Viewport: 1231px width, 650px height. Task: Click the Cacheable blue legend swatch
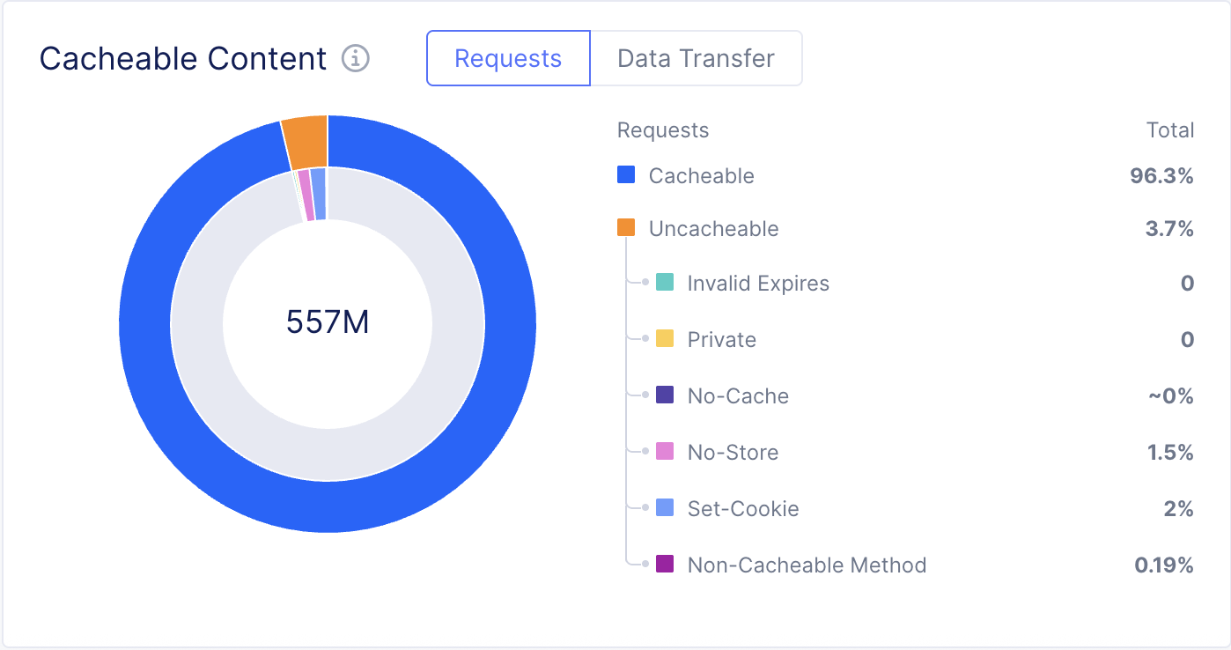[626, 174]
